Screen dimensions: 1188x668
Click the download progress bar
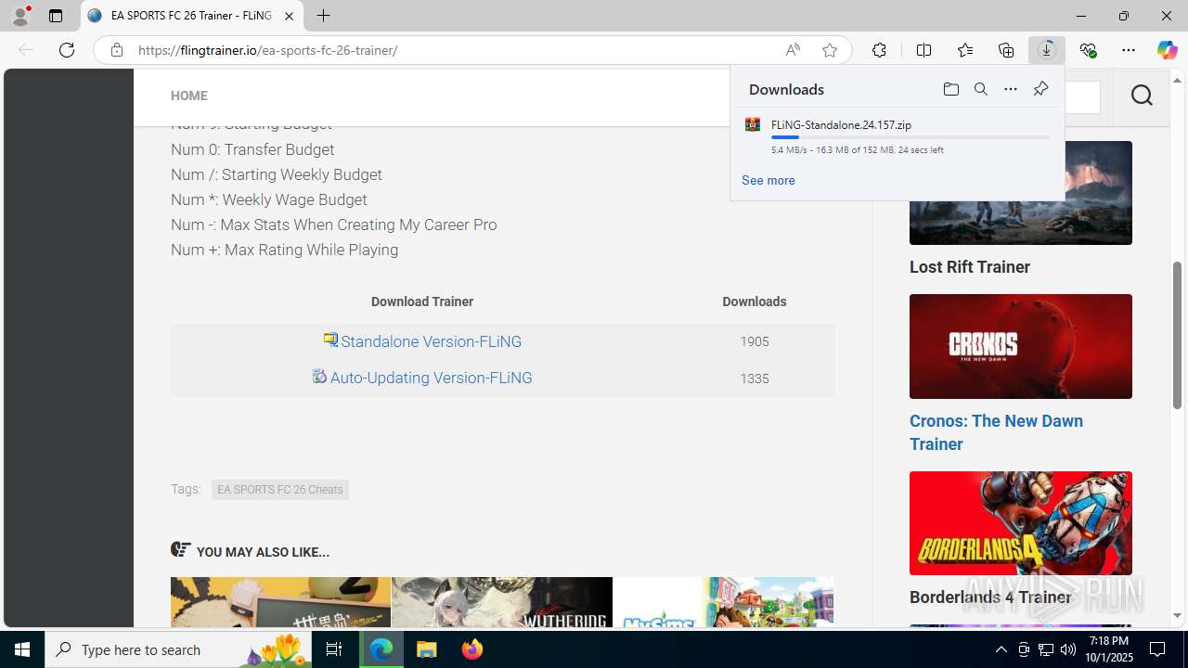coord(910,137)
